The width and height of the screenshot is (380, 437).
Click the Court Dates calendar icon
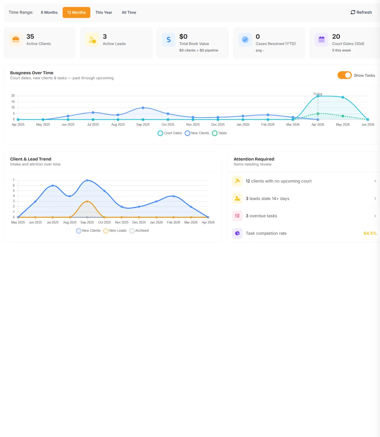click(x=321, y=40)
